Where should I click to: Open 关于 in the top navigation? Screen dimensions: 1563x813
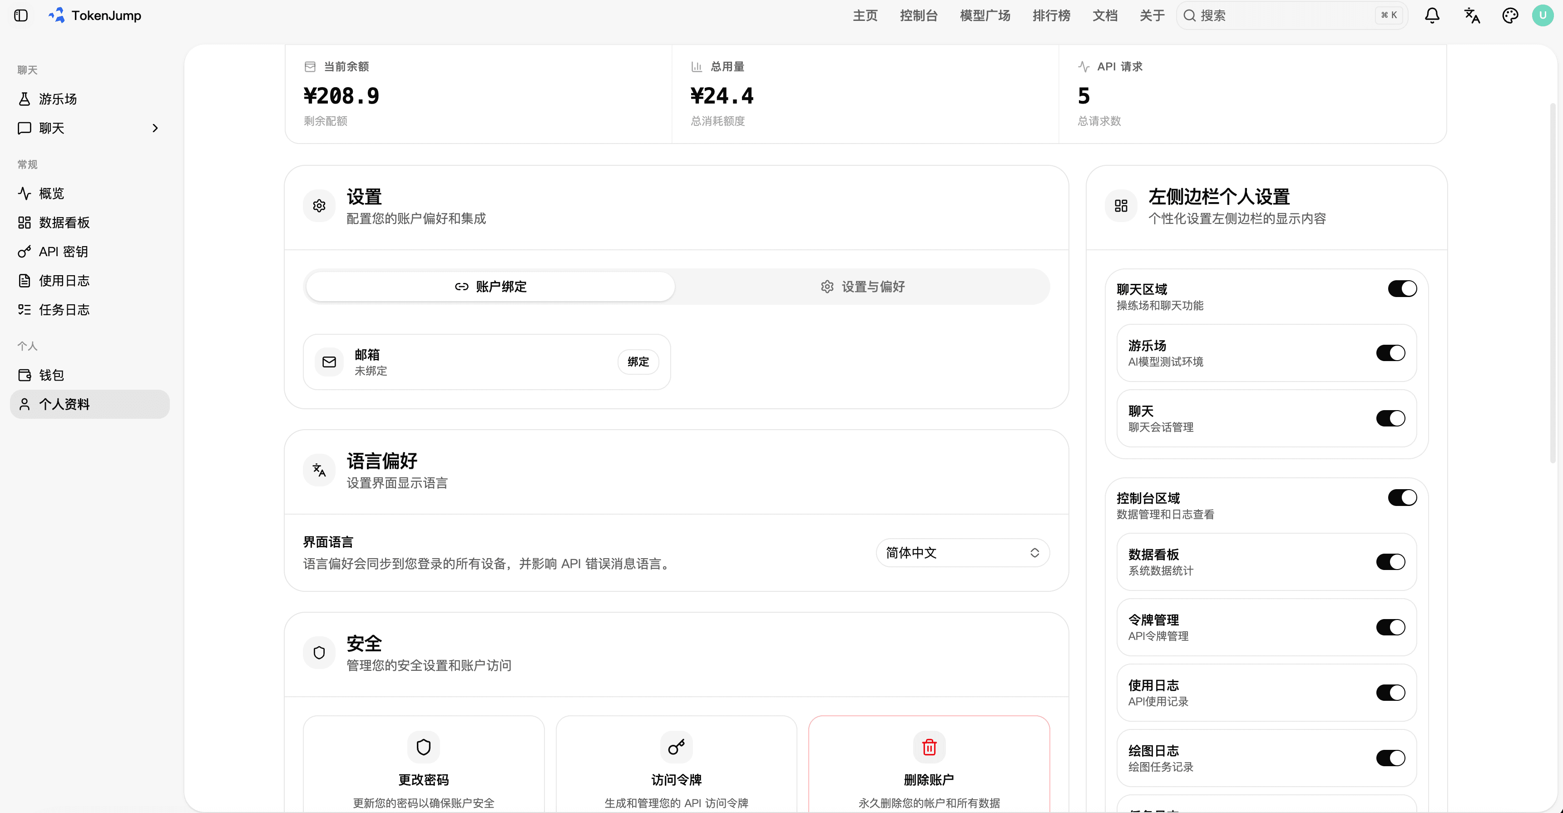[x=1152, y=15]
